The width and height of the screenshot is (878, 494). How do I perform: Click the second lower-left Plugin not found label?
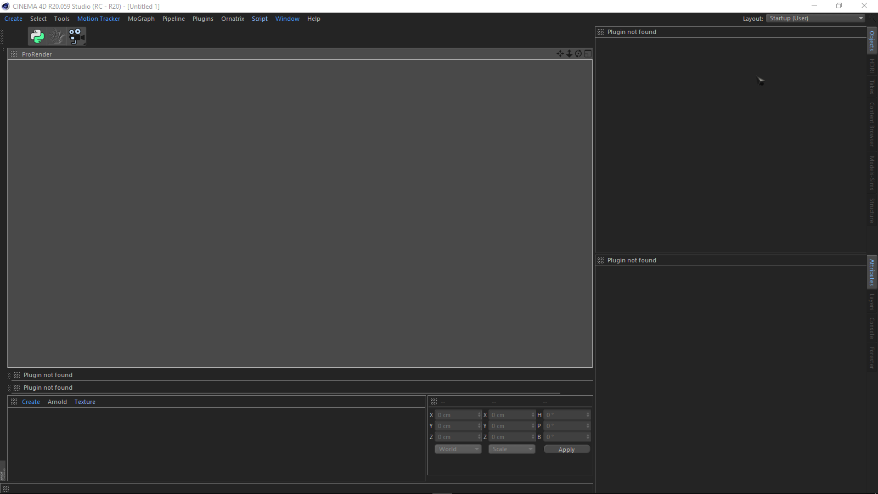[48, 388]
